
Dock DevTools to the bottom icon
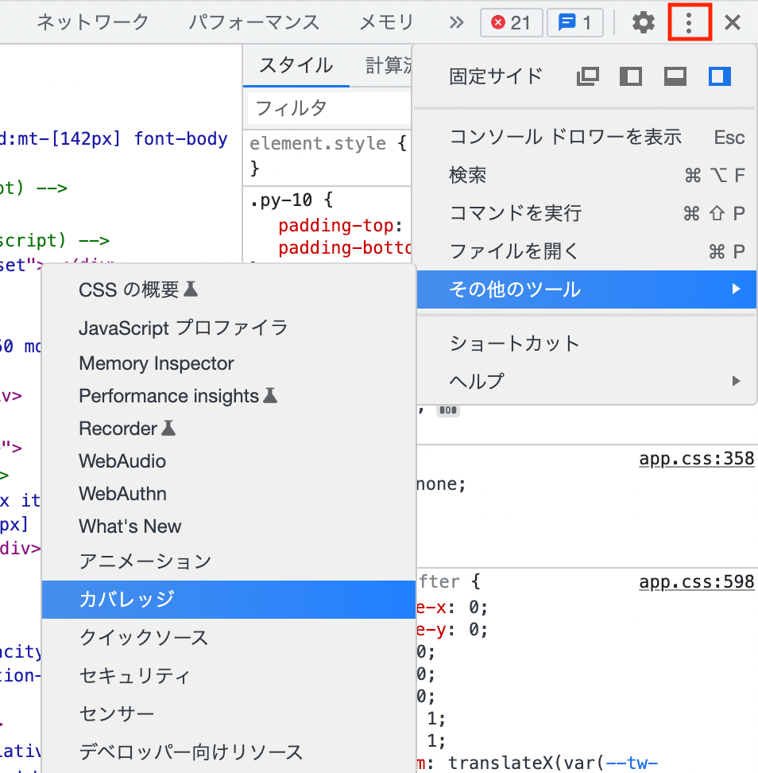coord(675,76)
